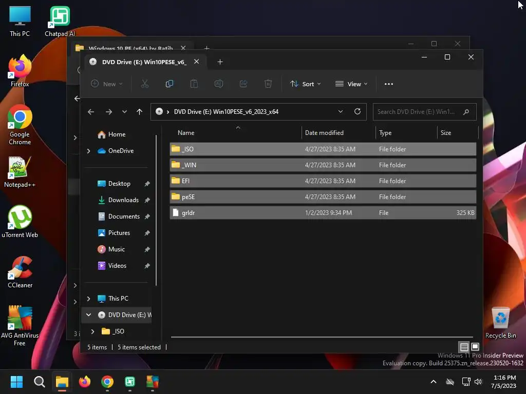Screen dimensions: 526x394
Task: Switch to Details view layout icon
Action: (x=464, y=347)
